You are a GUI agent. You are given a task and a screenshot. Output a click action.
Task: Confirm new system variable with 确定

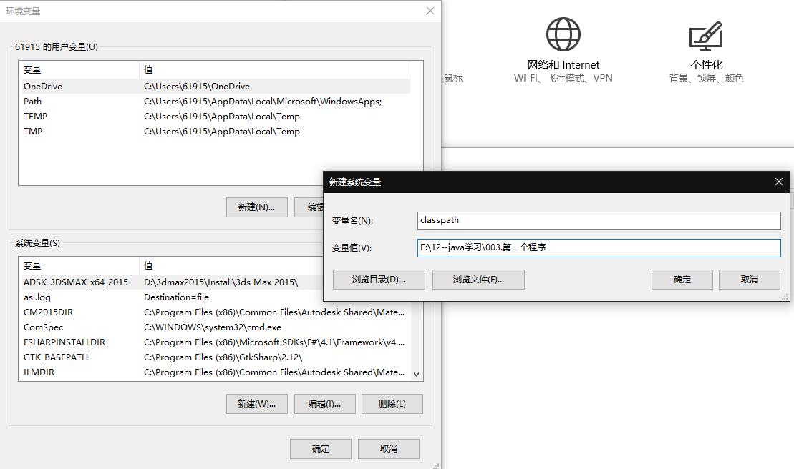pos(682,280)
